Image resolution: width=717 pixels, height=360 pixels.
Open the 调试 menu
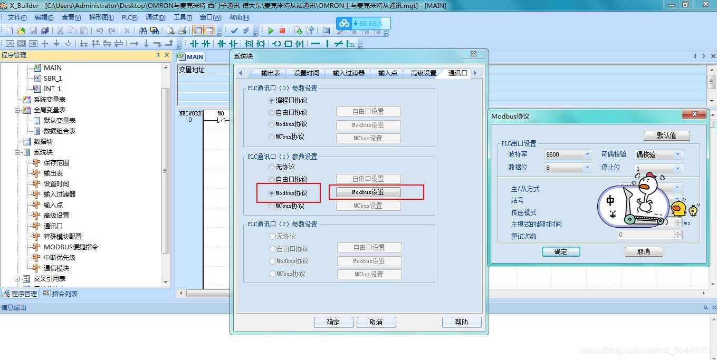155,17
